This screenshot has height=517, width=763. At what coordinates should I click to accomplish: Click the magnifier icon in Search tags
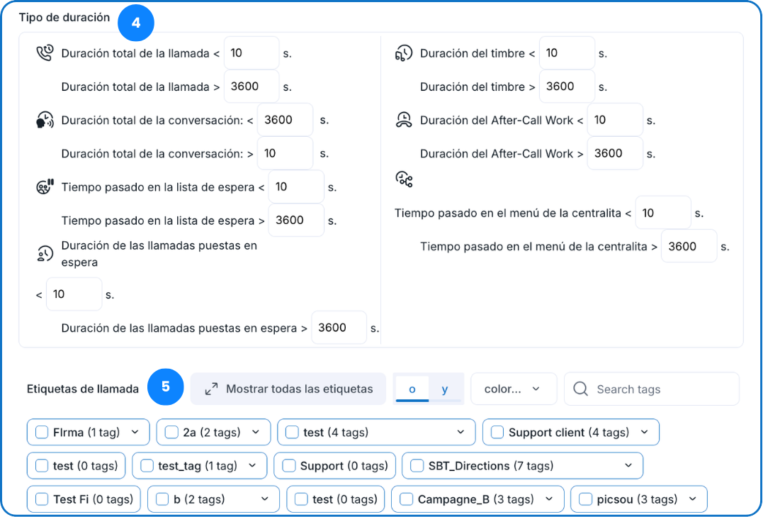pos(581,389)
